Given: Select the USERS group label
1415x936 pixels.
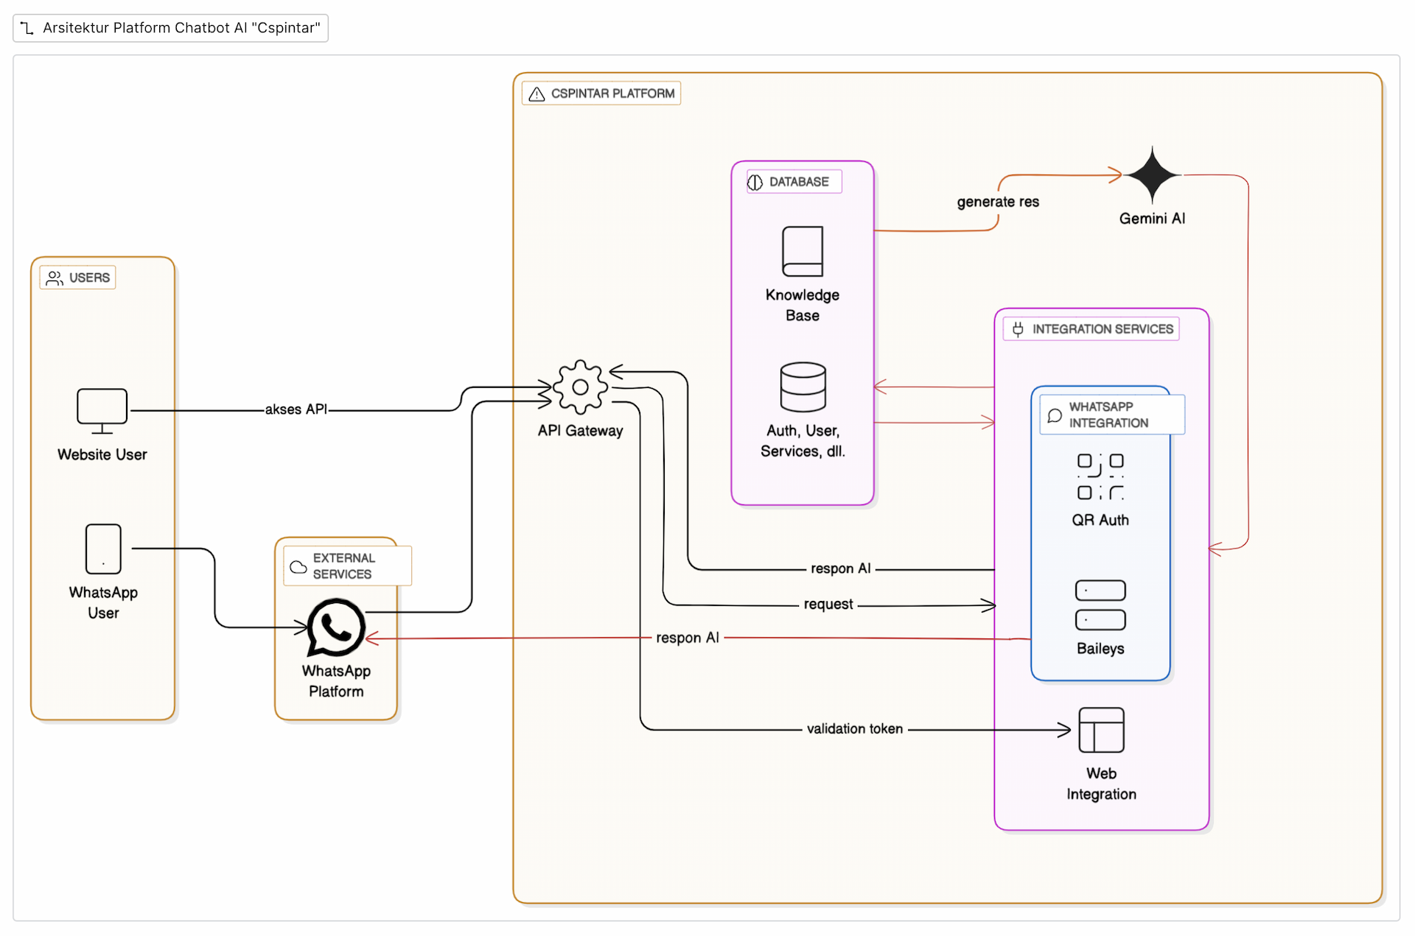Looking at the screenshot, I should click(x=78, y=278).
